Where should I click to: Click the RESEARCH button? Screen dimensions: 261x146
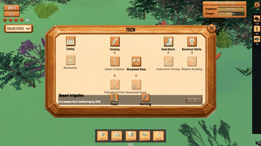[x=194, y=100]
